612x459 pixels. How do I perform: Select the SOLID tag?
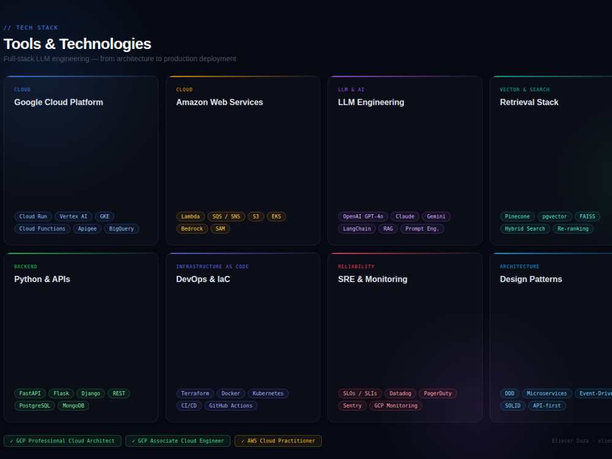point(513,406)
